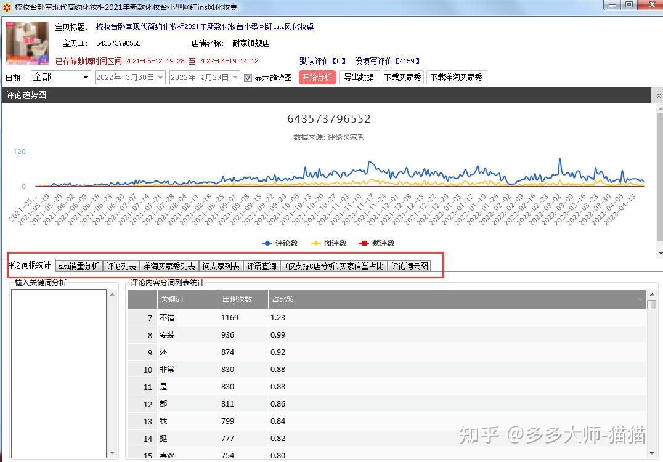Click the 默认评价【0】 label

[323, 61]
